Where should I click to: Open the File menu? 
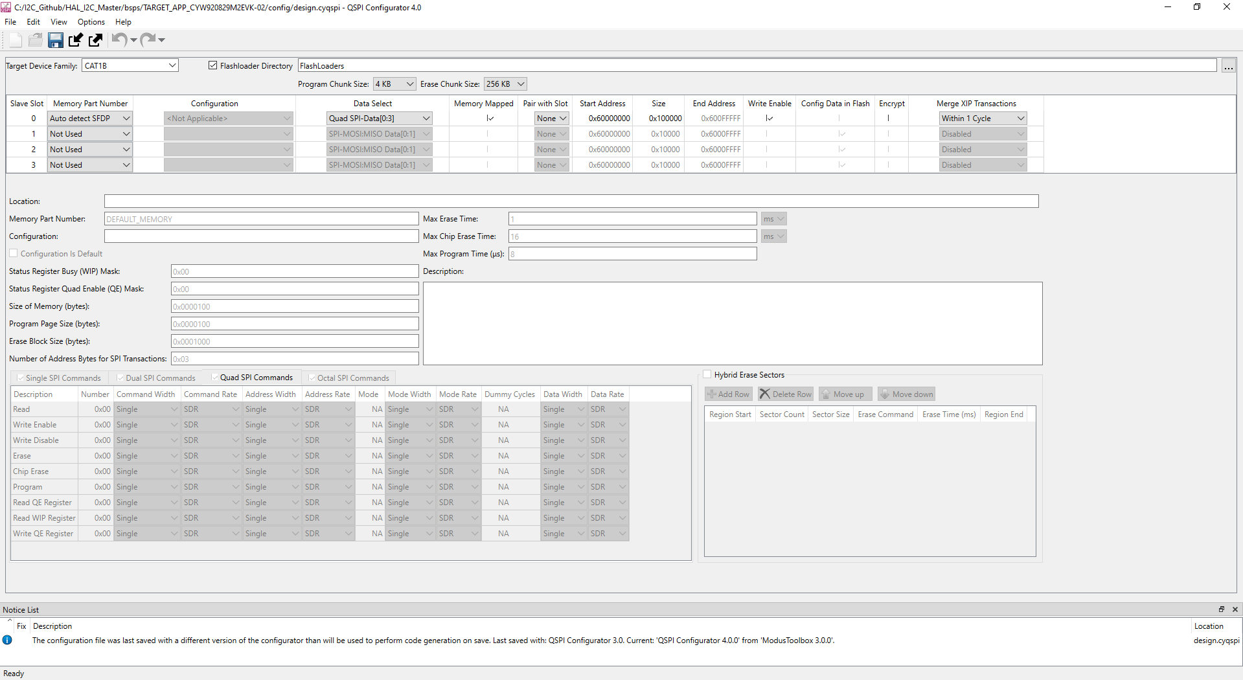(10, 22)
